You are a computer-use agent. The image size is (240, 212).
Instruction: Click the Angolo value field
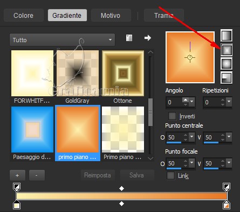pos(174,102)
